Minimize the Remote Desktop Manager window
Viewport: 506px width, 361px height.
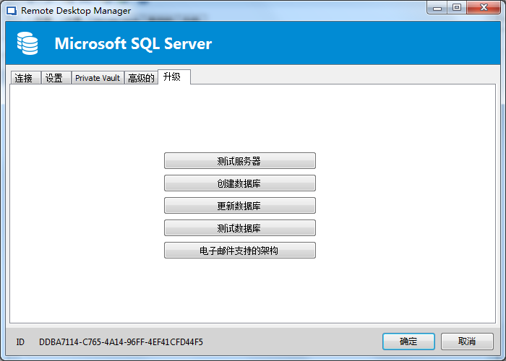click(x=437, y=7)
